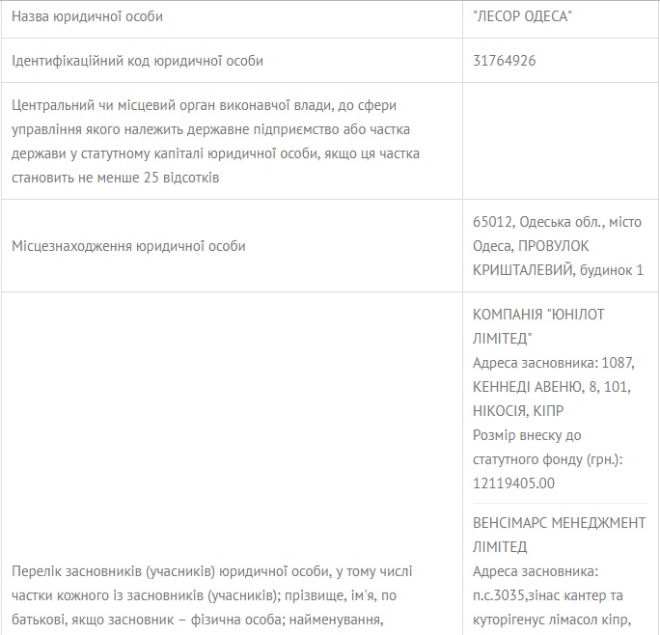Click "Розмір внеску до" text line
660x635 pixels.
tap(527, 435)
